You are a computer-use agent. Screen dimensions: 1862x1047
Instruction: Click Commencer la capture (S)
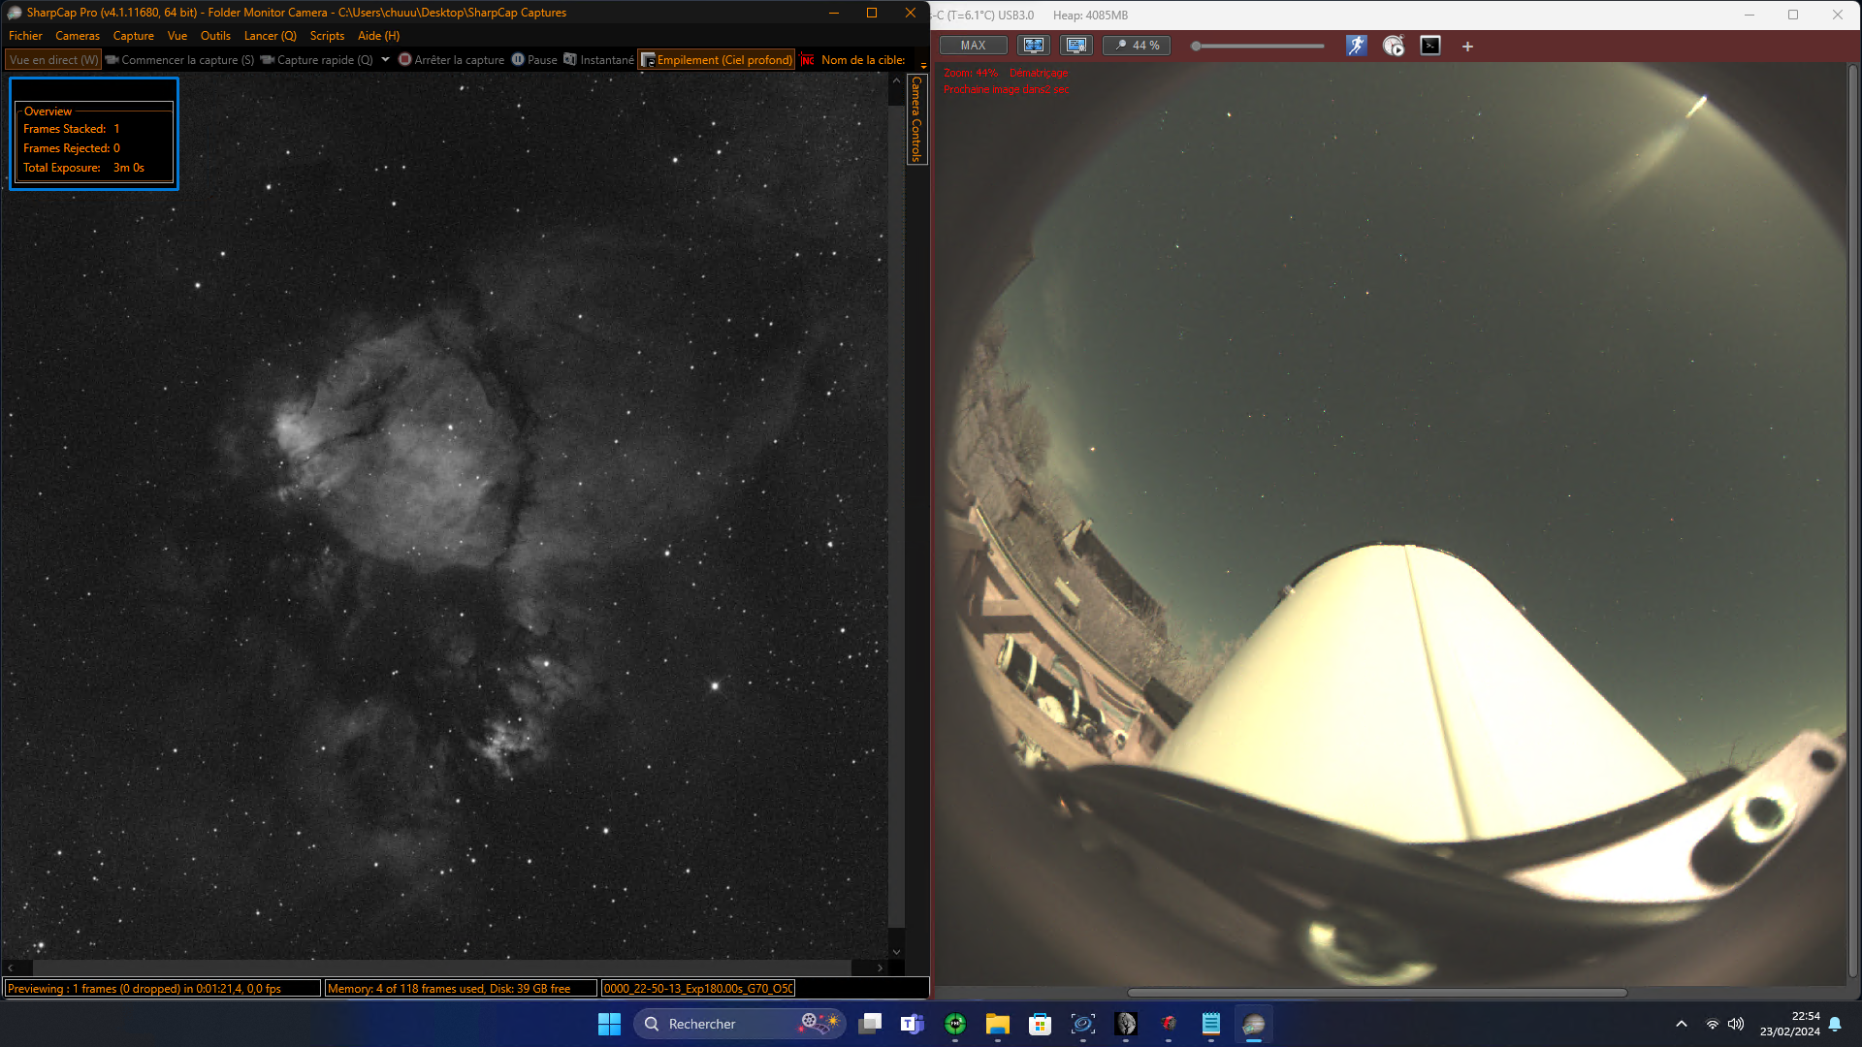pyautogui.click(x=179, y=60)
